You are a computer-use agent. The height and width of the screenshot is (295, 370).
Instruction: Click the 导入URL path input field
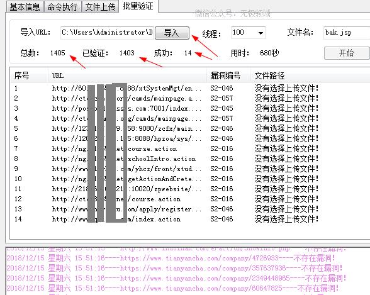pos(107,32)
